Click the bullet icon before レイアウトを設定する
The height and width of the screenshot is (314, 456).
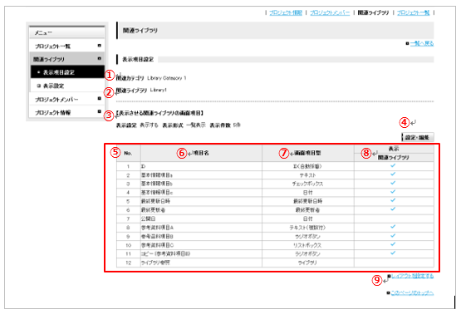click(x=389, y=276)
